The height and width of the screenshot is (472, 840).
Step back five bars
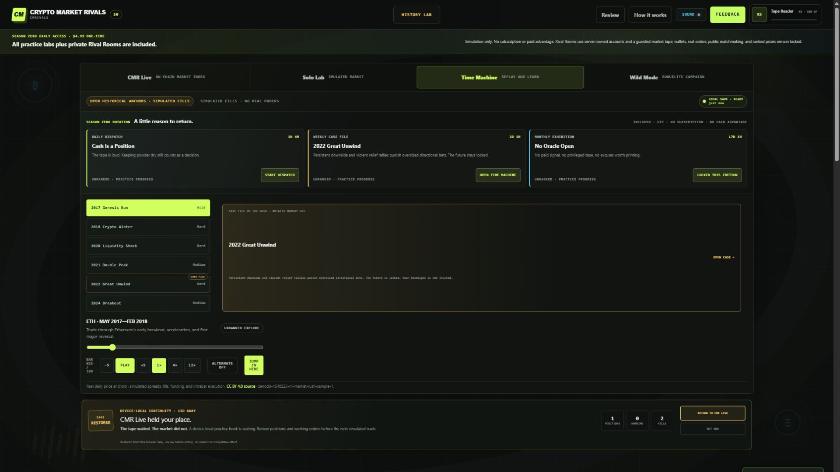[107, 365]
